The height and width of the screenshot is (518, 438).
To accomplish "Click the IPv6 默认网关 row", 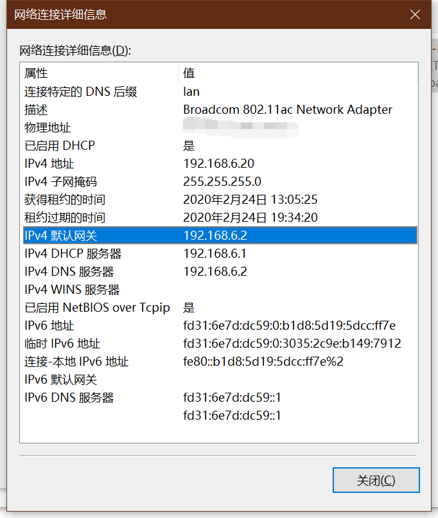I will click(128, 379).
